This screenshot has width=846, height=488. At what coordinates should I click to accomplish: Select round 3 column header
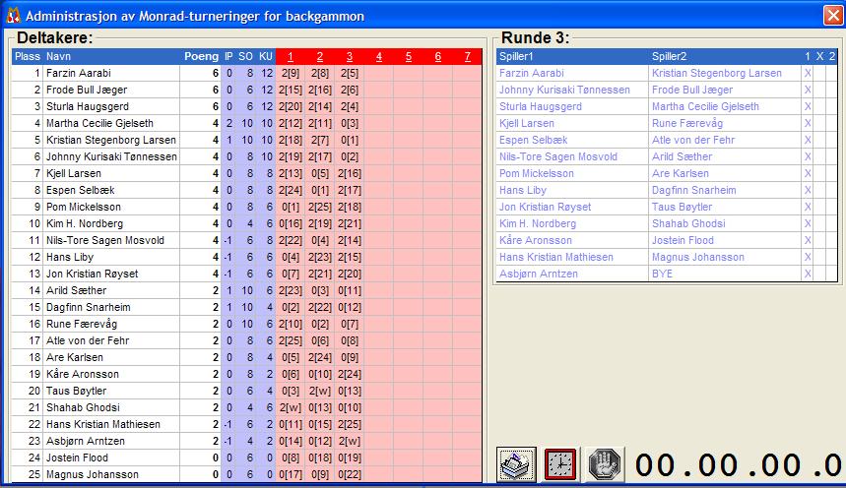click(x=349, y=56)
